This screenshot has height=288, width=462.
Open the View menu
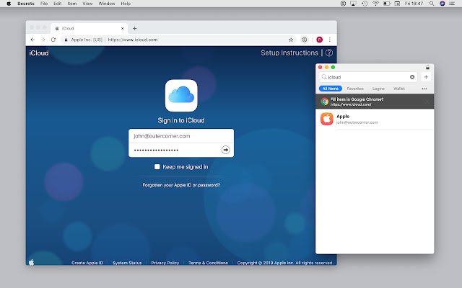coord(87,4)
